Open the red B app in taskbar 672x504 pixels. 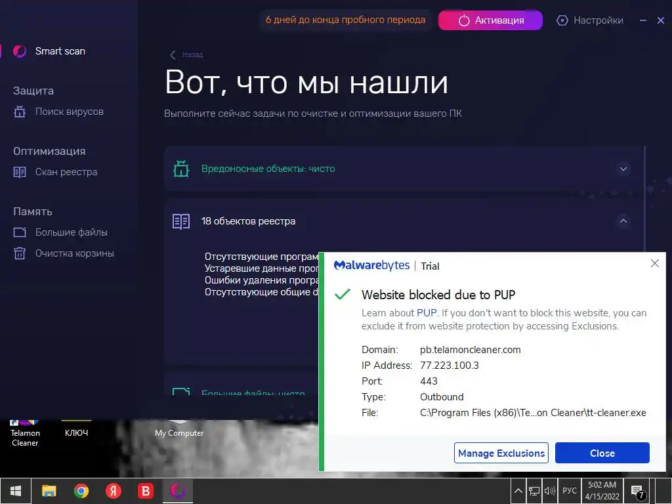[145, 491]
